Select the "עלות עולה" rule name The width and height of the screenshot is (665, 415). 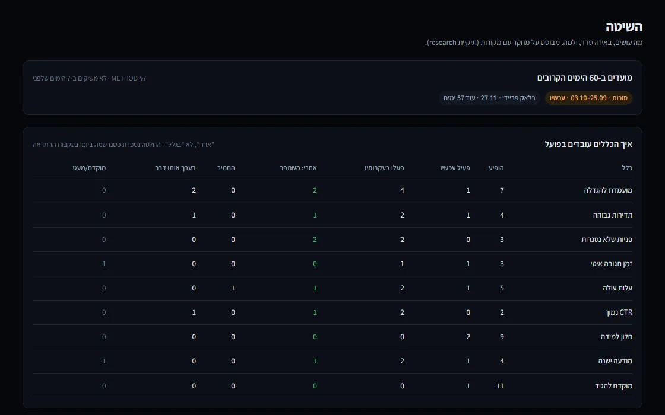click(x=617, y=288)
